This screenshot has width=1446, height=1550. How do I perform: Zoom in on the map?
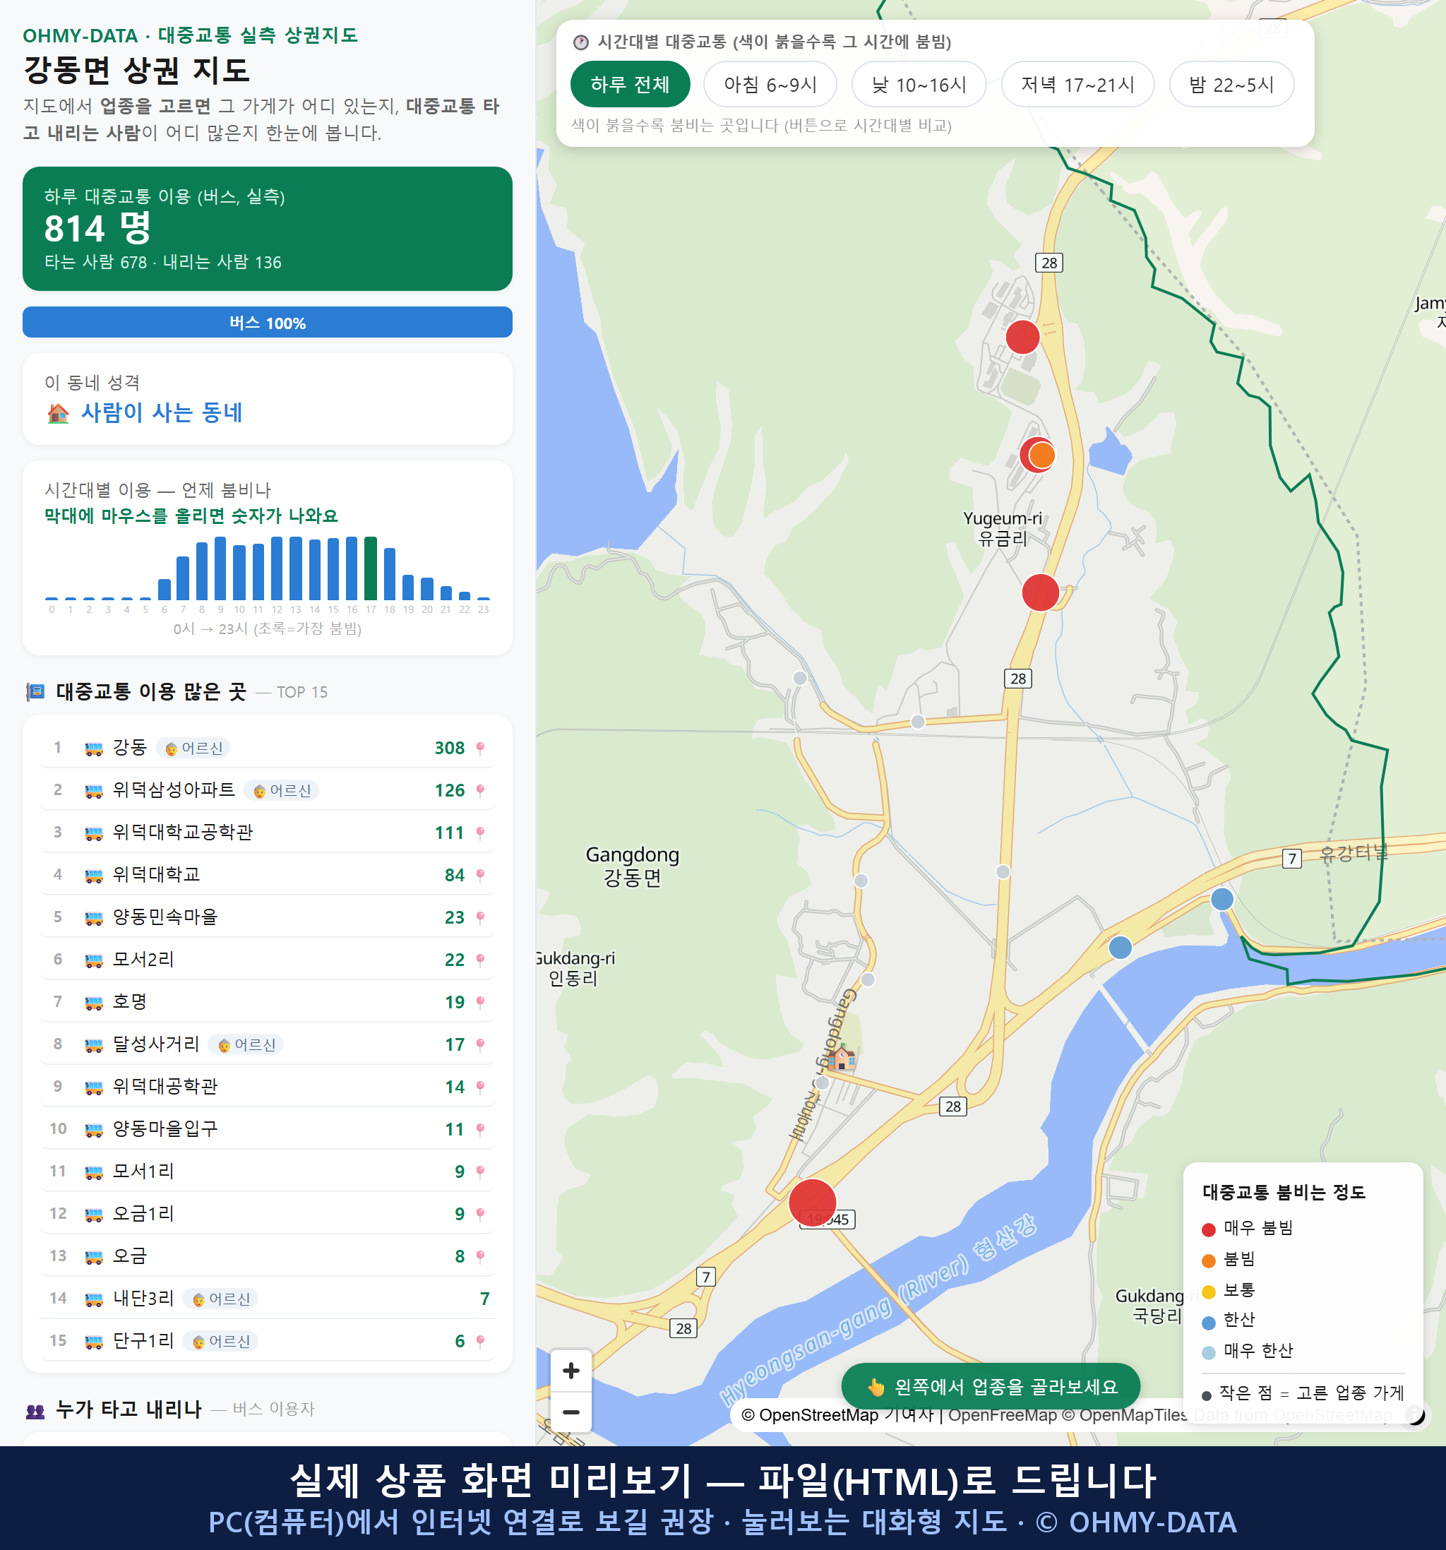(570, 1371)
